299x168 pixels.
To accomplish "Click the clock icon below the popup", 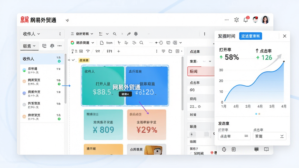I will (224, 149).
